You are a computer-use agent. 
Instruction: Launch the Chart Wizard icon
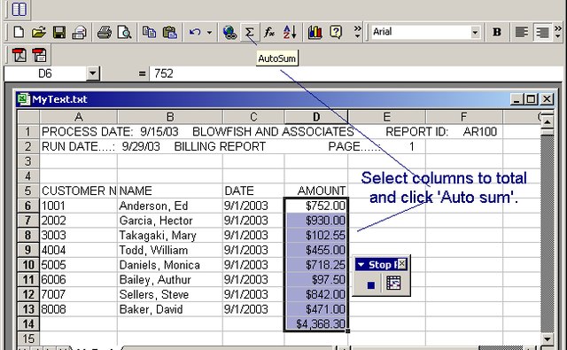click(315, 33)
